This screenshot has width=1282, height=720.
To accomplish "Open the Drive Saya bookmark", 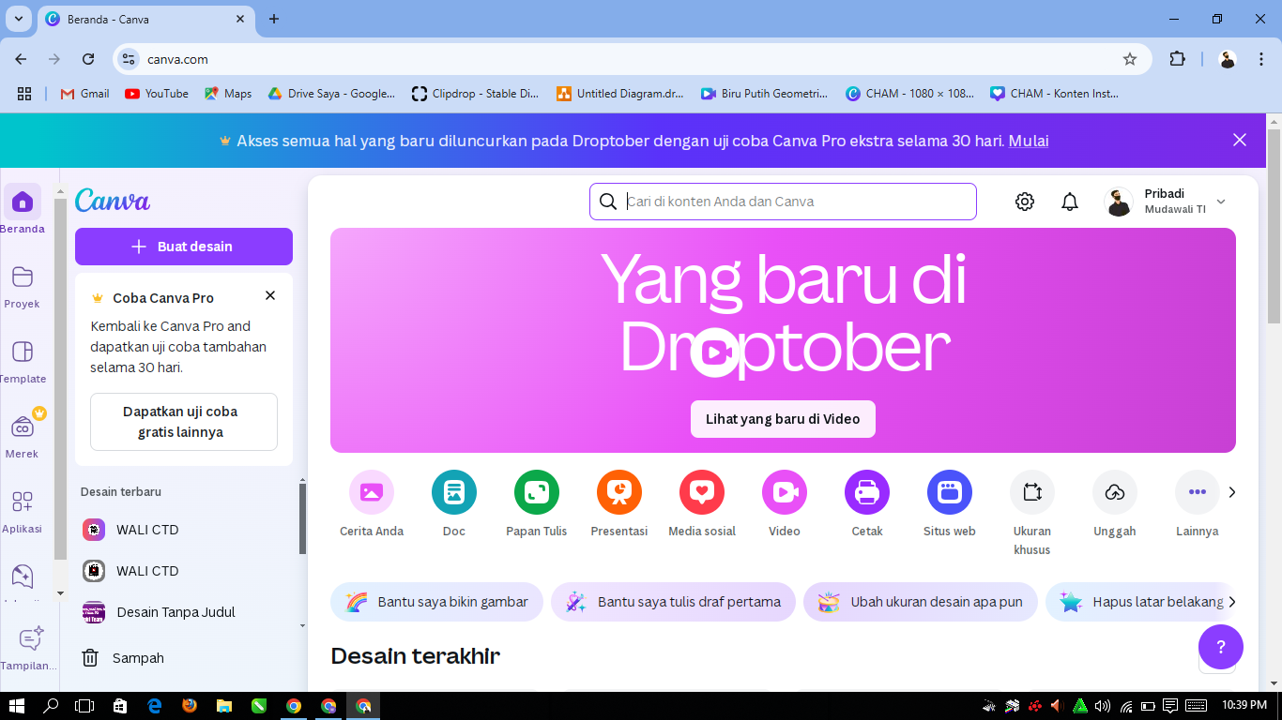I will pos(331,94).
